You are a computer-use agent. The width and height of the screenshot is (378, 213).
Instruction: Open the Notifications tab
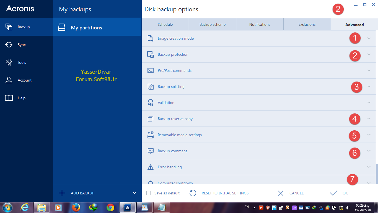(260, 24)
